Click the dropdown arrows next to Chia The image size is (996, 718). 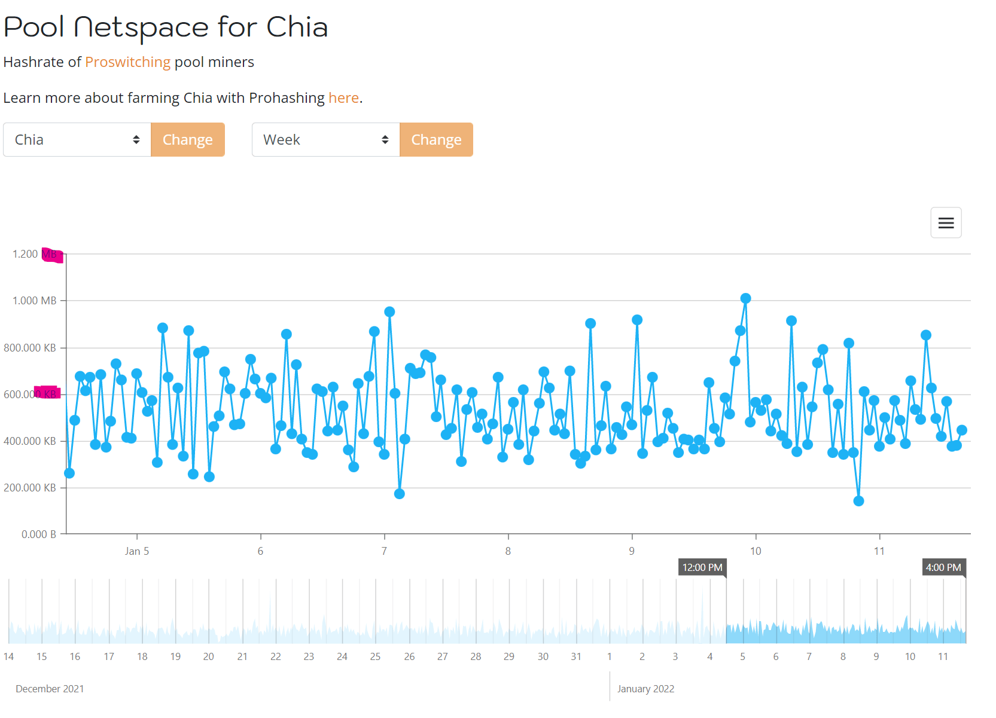[x=136, y=140]
